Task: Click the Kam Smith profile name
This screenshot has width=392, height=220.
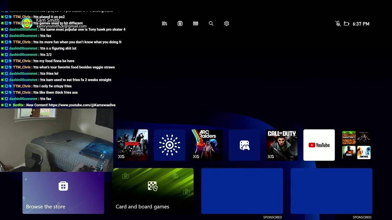Action: [x=48, y=20]
